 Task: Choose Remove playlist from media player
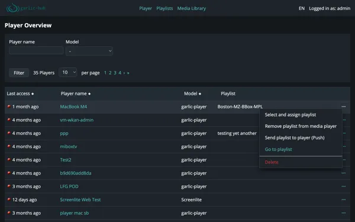pyautogui.click(x=301, y=126)
